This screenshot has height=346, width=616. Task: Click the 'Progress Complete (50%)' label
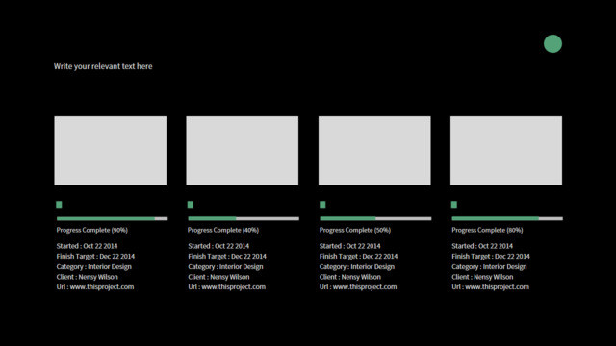pos(355,230)
